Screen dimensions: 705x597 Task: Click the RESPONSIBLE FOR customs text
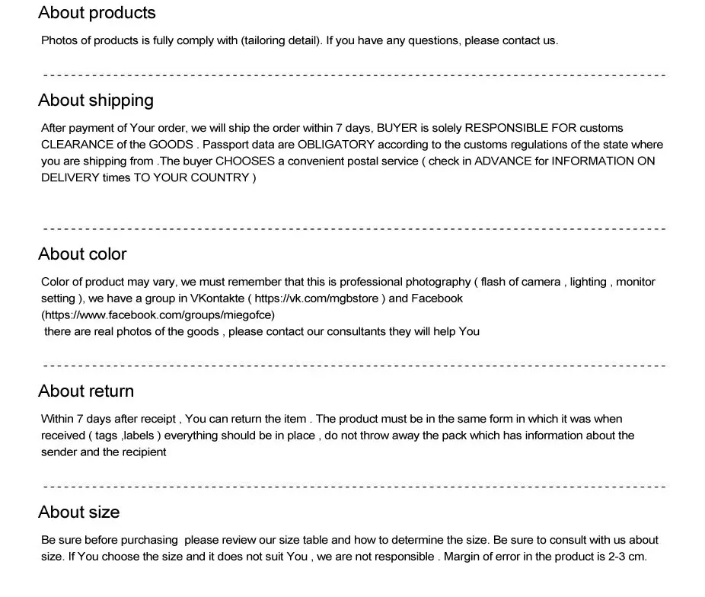click(544, 128)
